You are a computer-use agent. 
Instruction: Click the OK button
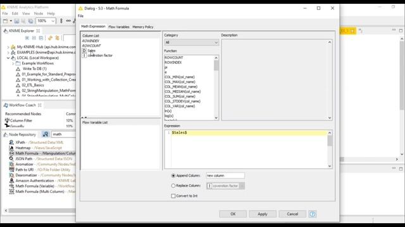click(x=233, y=214)
